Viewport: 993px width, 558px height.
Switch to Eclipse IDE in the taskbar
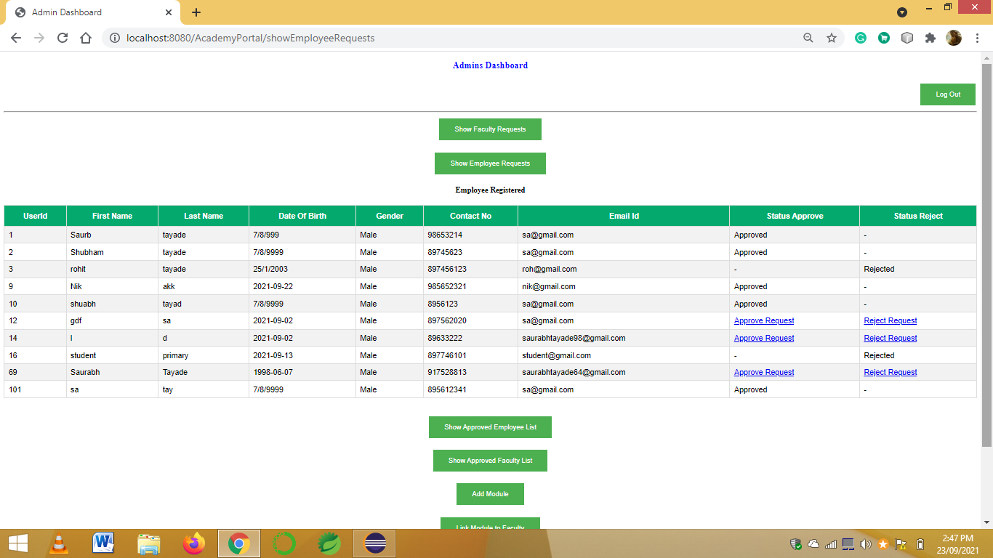point(375,543)
